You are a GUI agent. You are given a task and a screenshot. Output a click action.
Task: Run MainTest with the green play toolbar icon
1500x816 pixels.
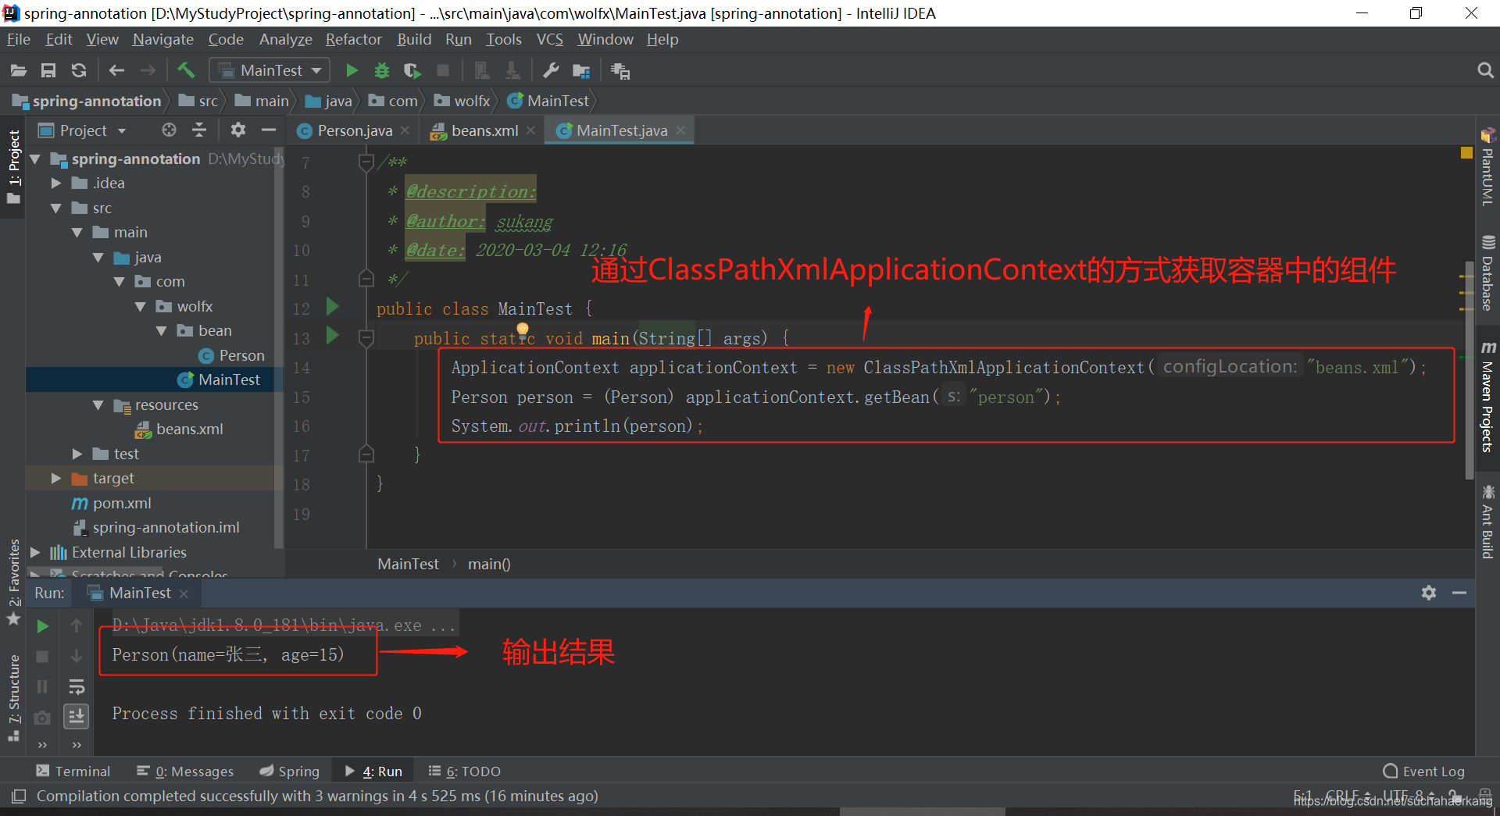(x=352, y=71)
